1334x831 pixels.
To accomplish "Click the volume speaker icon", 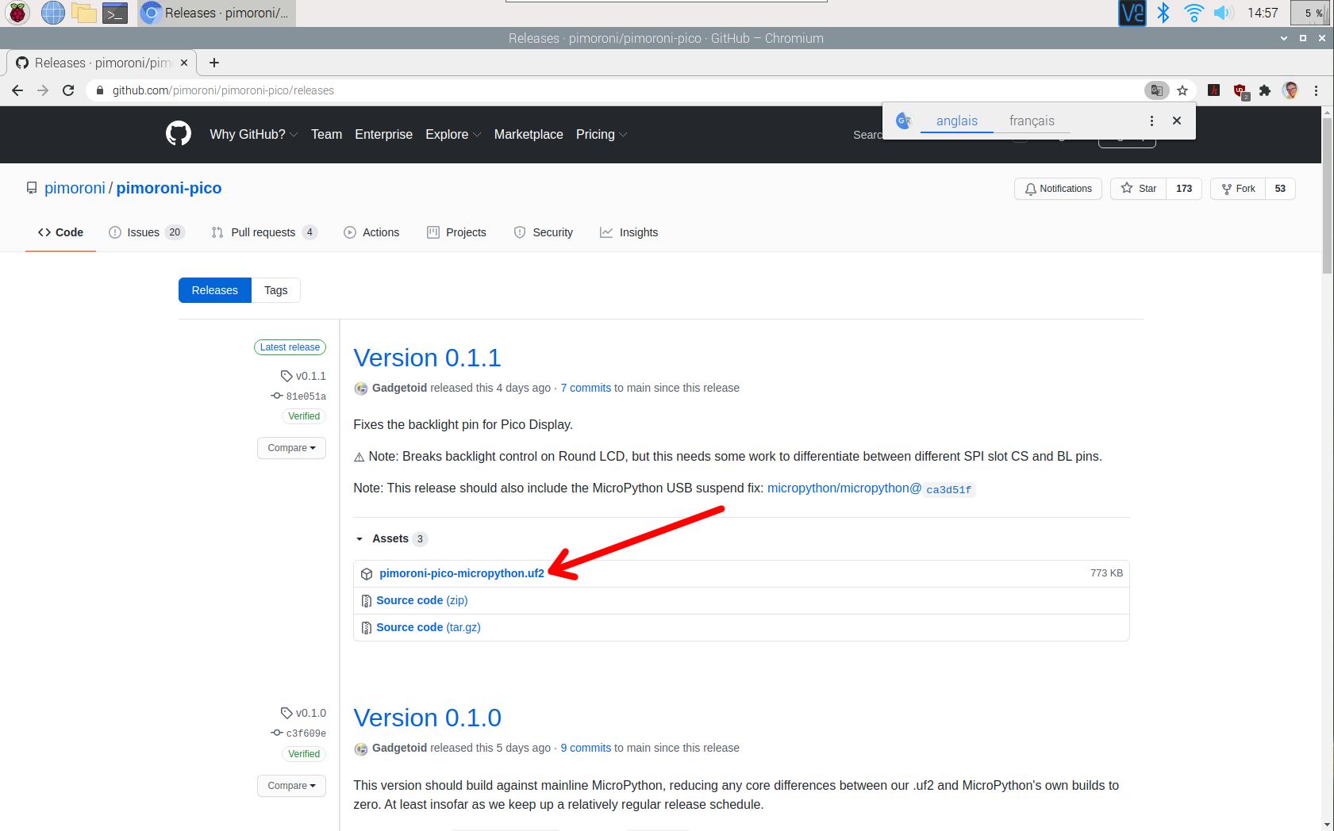I will [1223, 13].
